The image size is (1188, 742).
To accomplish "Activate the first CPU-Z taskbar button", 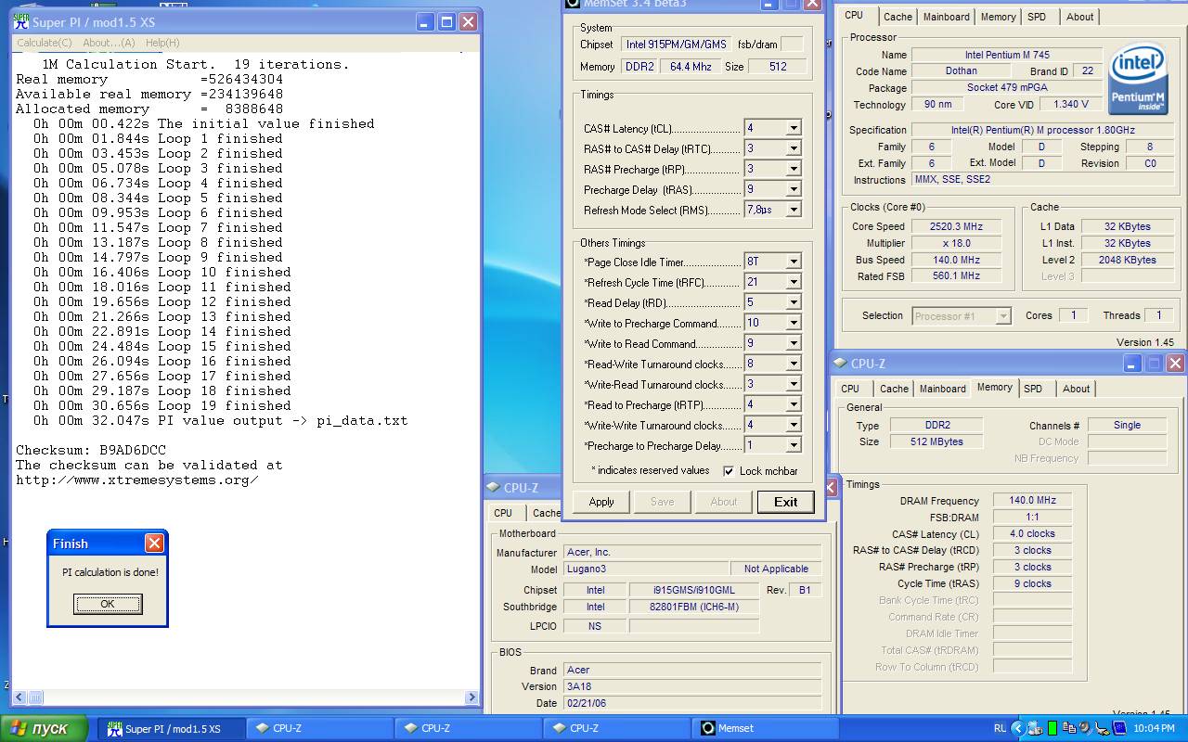I will pyautogui.click(x=320, y=728).
